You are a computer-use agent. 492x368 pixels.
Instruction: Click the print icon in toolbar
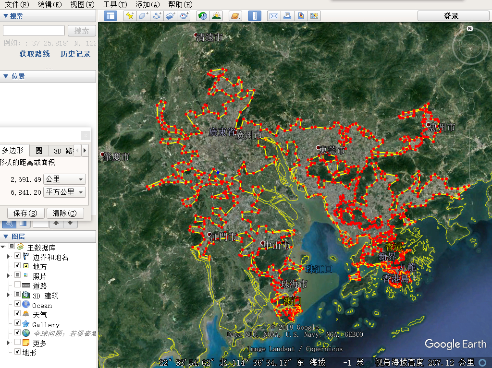(x=287, y=16)
